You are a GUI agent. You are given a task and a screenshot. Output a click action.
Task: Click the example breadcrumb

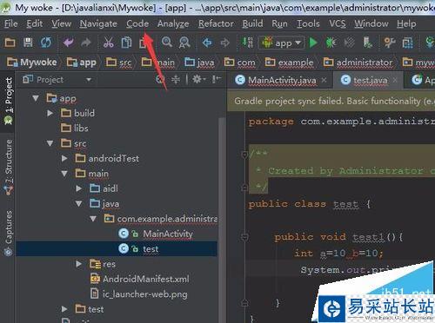pyautogui.click(x=290, y=62)
